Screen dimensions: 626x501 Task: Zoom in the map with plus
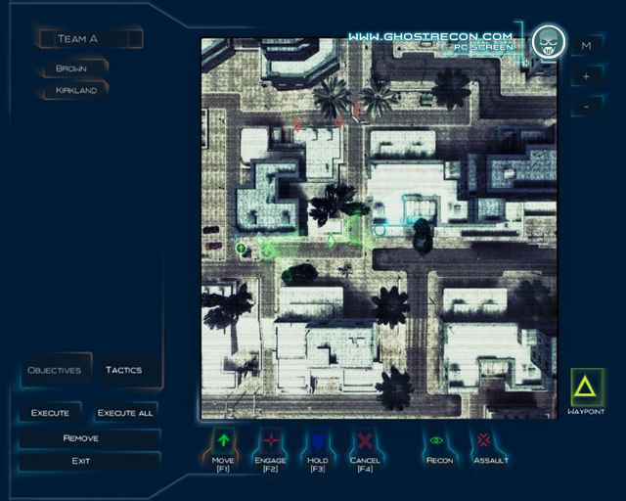point(586,75)
